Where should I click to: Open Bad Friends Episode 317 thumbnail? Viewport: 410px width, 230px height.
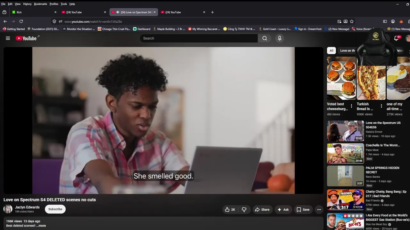click(345, 199)
